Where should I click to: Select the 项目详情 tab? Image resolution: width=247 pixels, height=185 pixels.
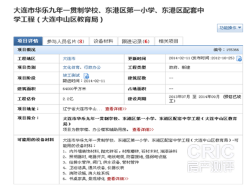click(28, 41)
